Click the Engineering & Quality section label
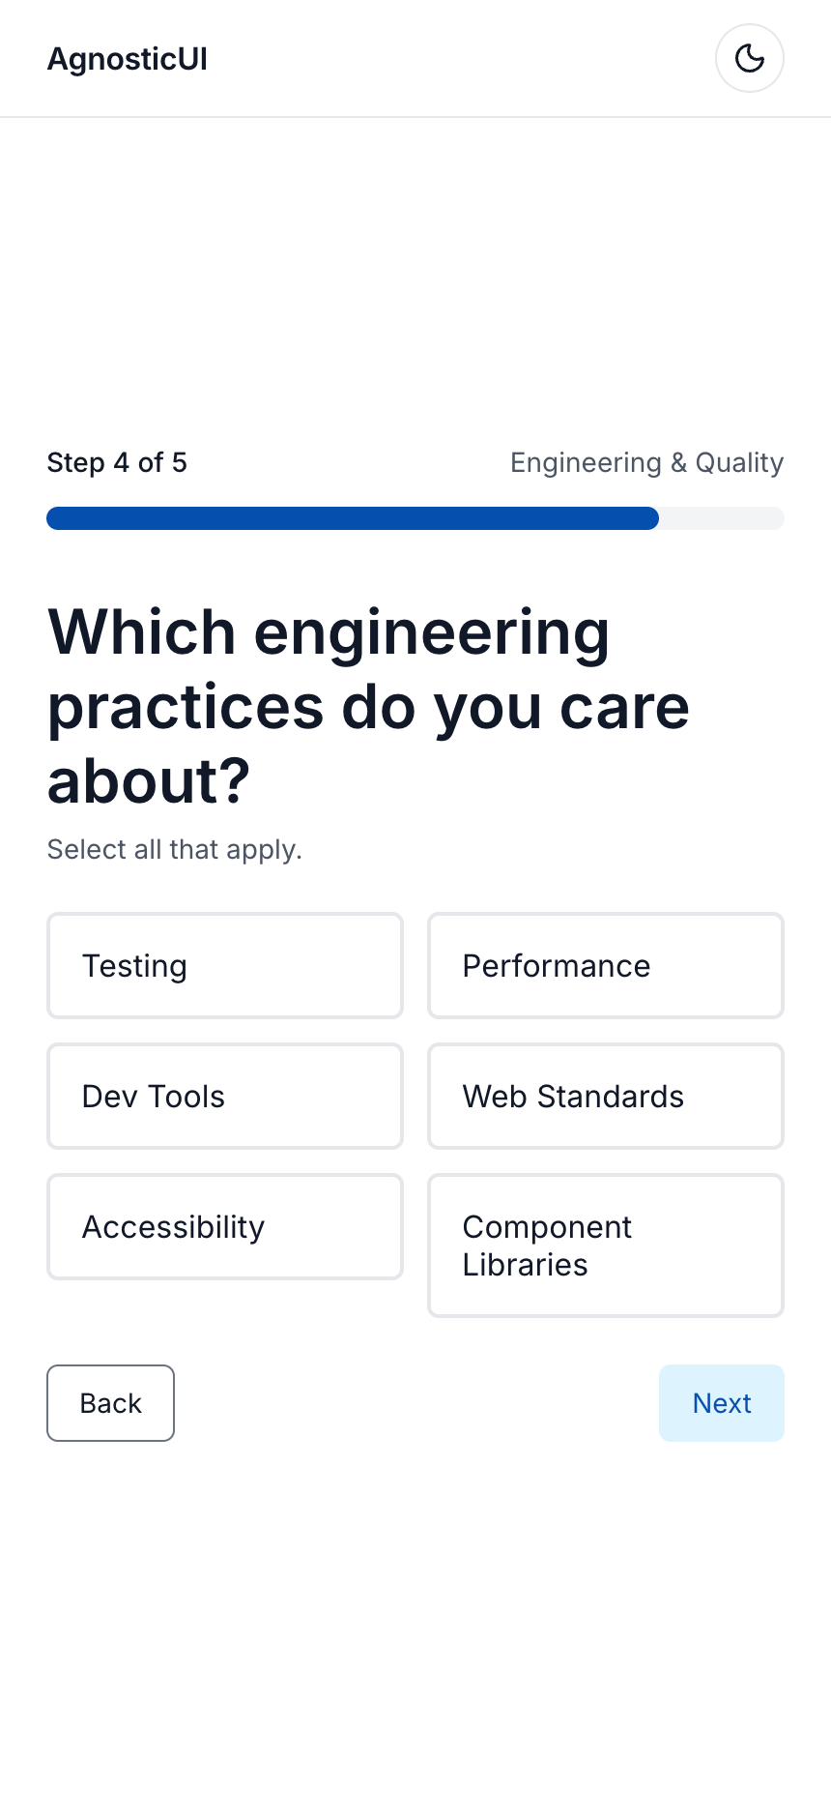The image size is (831, 1818). pos(646,462)
